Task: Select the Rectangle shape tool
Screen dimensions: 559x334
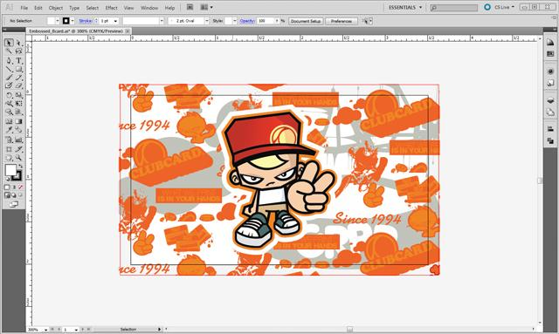Action: pyautogui.click(x=19, y=69)
